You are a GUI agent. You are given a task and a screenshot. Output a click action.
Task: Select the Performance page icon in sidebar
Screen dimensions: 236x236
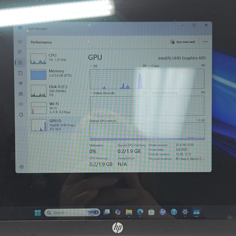(20, 62)
